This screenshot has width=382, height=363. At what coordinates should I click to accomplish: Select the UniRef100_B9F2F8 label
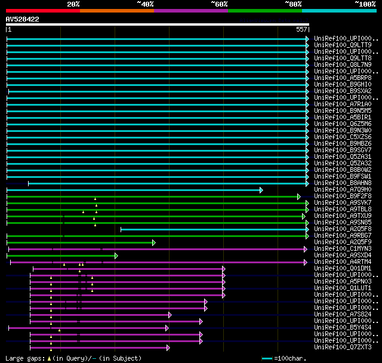pos(343,196)
